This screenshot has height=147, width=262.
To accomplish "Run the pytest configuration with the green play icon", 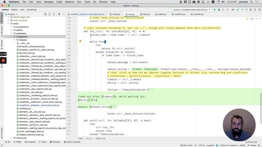I will pos(215,10).
